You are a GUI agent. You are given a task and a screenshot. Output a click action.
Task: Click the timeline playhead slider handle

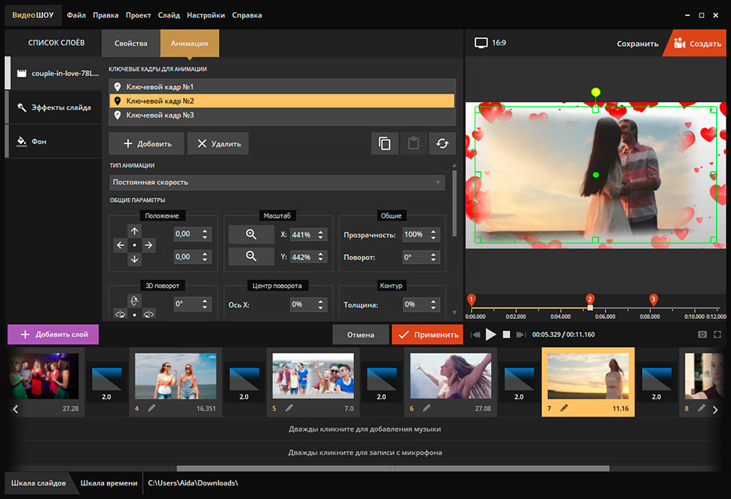(x=590, y=308)
